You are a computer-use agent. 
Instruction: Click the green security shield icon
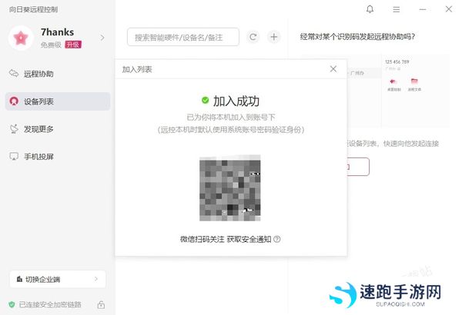12,304
